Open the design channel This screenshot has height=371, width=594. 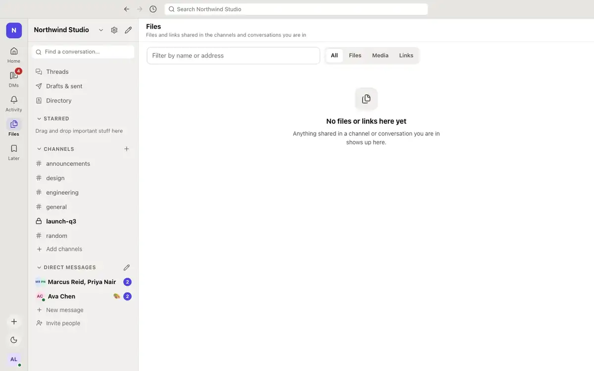coord(83,178)
